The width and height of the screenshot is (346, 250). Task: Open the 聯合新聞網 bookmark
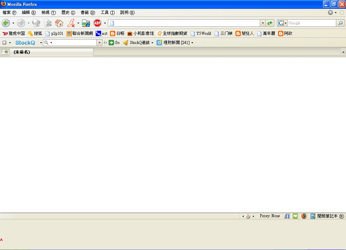coord(80,33)
